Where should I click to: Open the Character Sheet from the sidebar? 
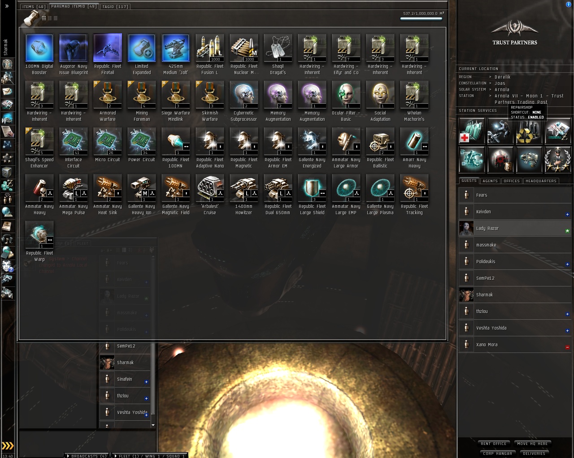(7, 64)
